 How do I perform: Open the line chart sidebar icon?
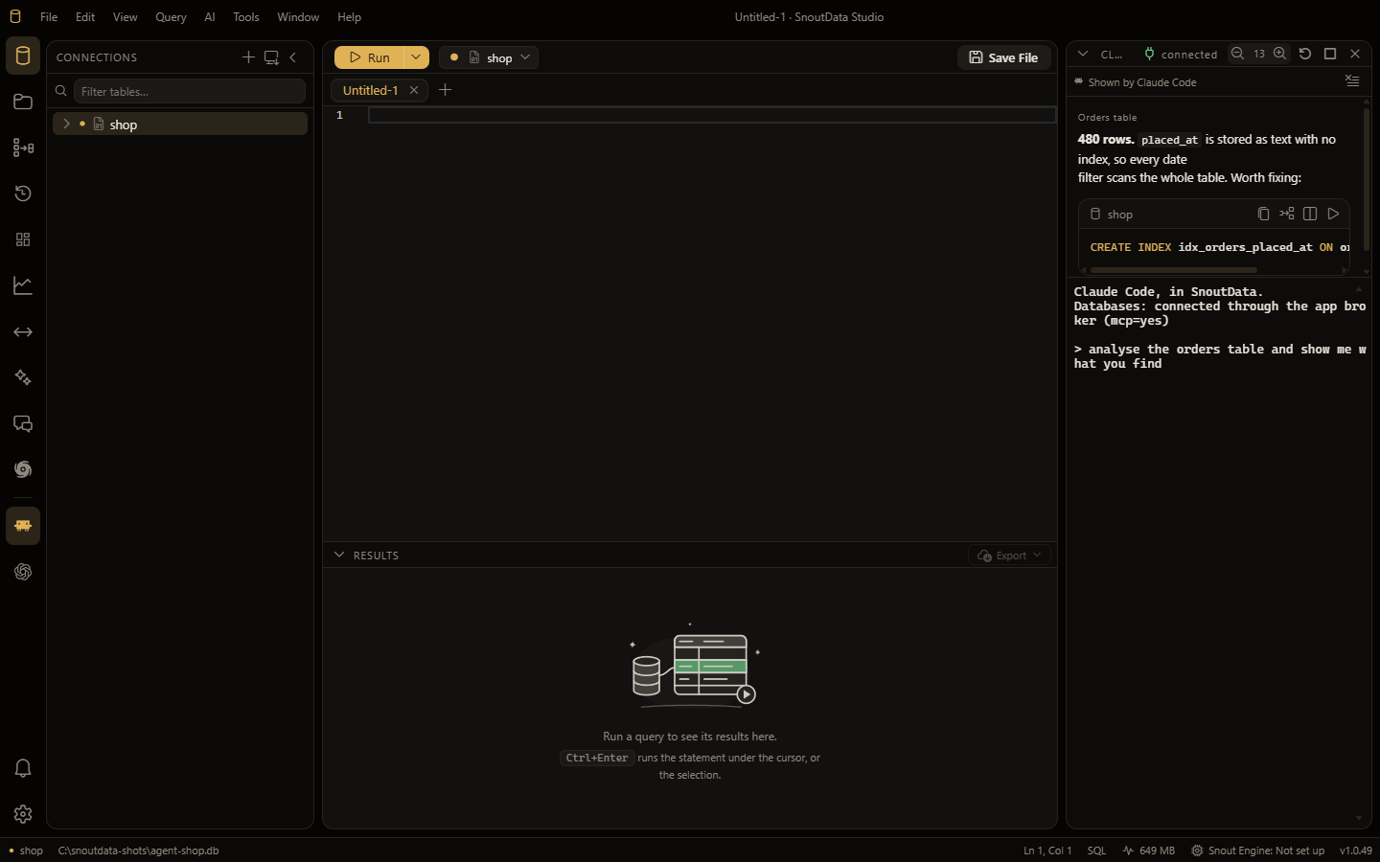tap(23, 285)
